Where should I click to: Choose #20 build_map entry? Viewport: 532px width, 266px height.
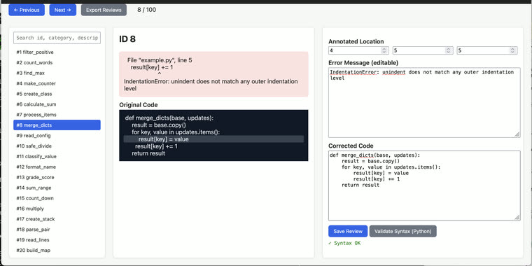point(57,251)
